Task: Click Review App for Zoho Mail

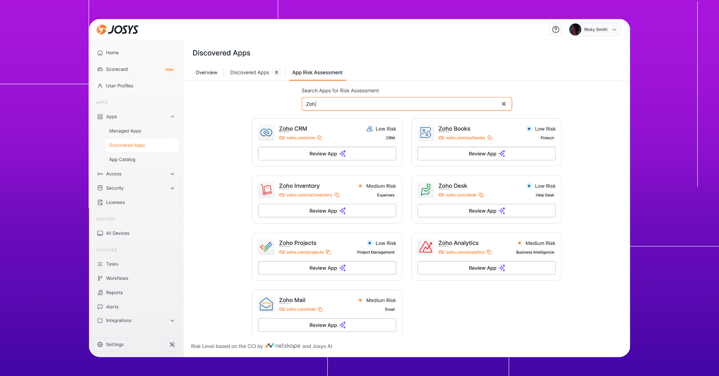Action: click(327, 325)
